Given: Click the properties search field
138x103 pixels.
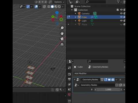Looking at the screenshot, I should tap(98, 61).
